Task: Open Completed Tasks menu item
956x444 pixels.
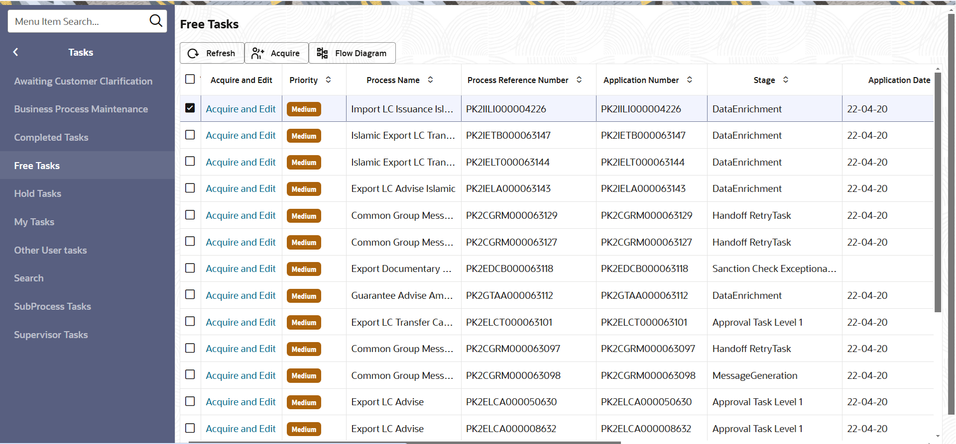Action: (87, 137)
